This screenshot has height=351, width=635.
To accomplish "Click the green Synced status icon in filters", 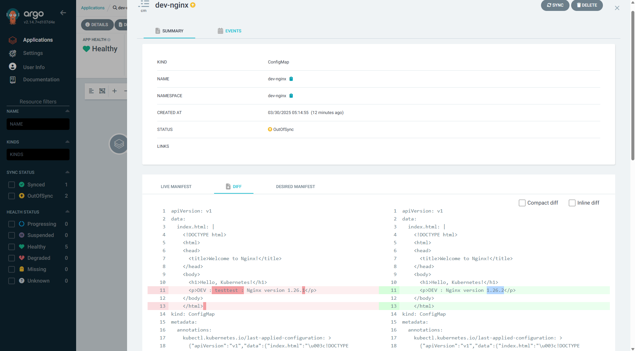I will [22, 184].
